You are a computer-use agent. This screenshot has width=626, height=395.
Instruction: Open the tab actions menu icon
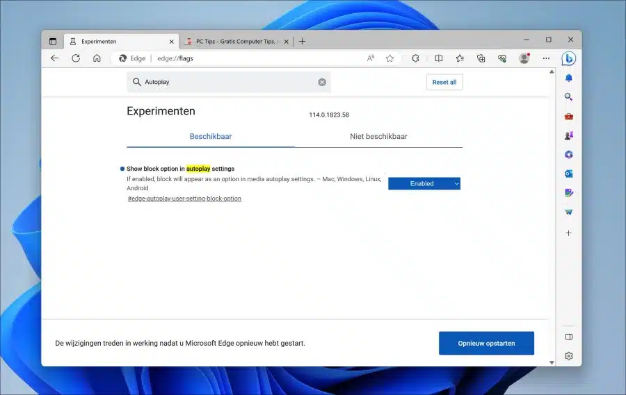pyautogui.click(x=53, y=42)
